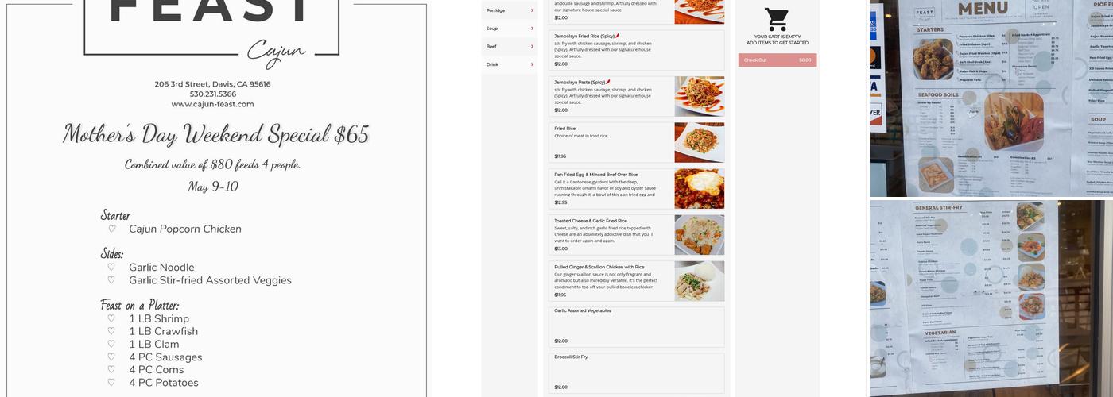Open the General Stir-Fry storefront menu photo
This screenshot has height=397, width=1113.
click(991, 299)
